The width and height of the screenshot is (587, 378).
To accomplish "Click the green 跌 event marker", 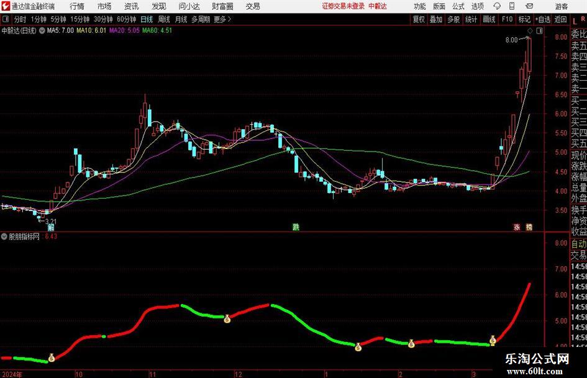I will (296, 227).
